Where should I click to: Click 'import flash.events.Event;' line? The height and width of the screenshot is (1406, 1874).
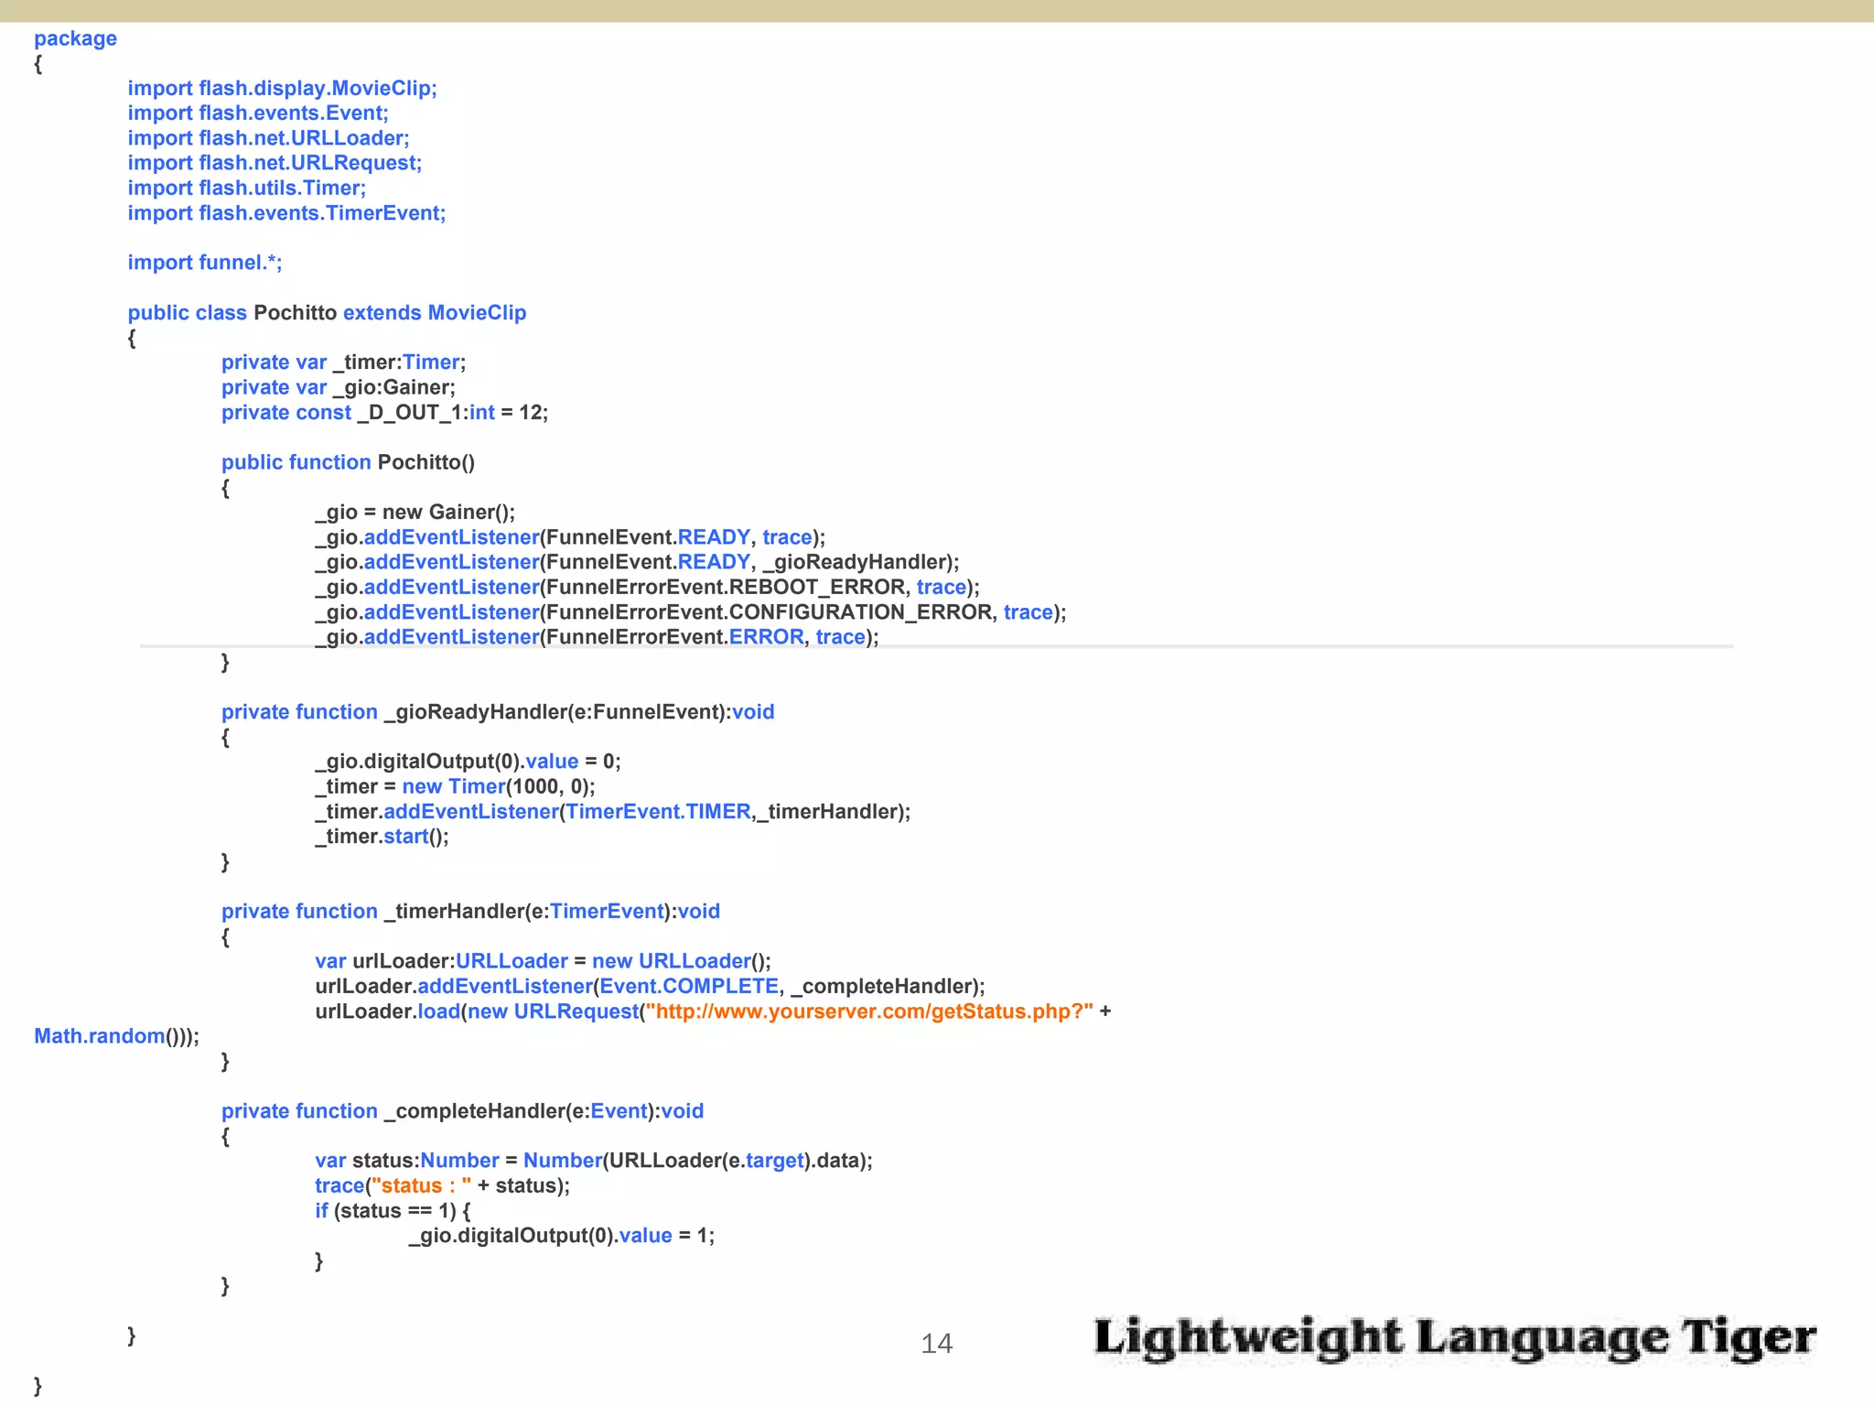click(x=258, y=114)
